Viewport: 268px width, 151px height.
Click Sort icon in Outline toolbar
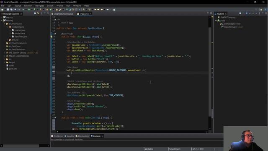244,13
